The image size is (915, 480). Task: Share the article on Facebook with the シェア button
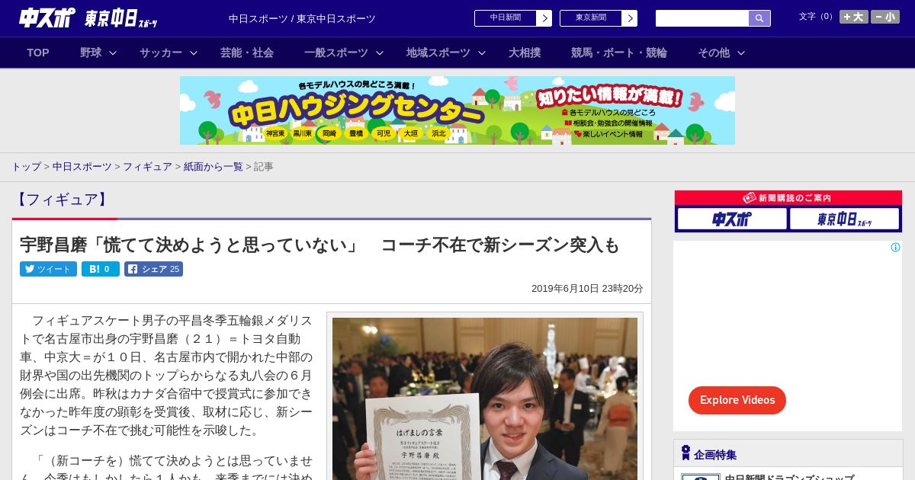click(x=153, y=269)
